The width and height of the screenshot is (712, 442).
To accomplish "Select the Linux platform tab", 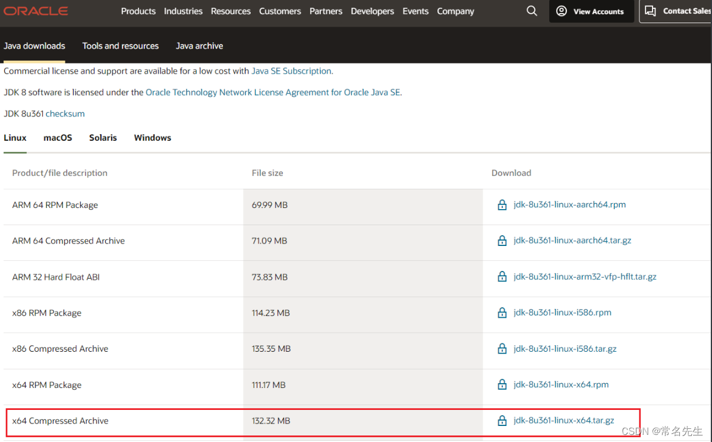I will (15, 137).
